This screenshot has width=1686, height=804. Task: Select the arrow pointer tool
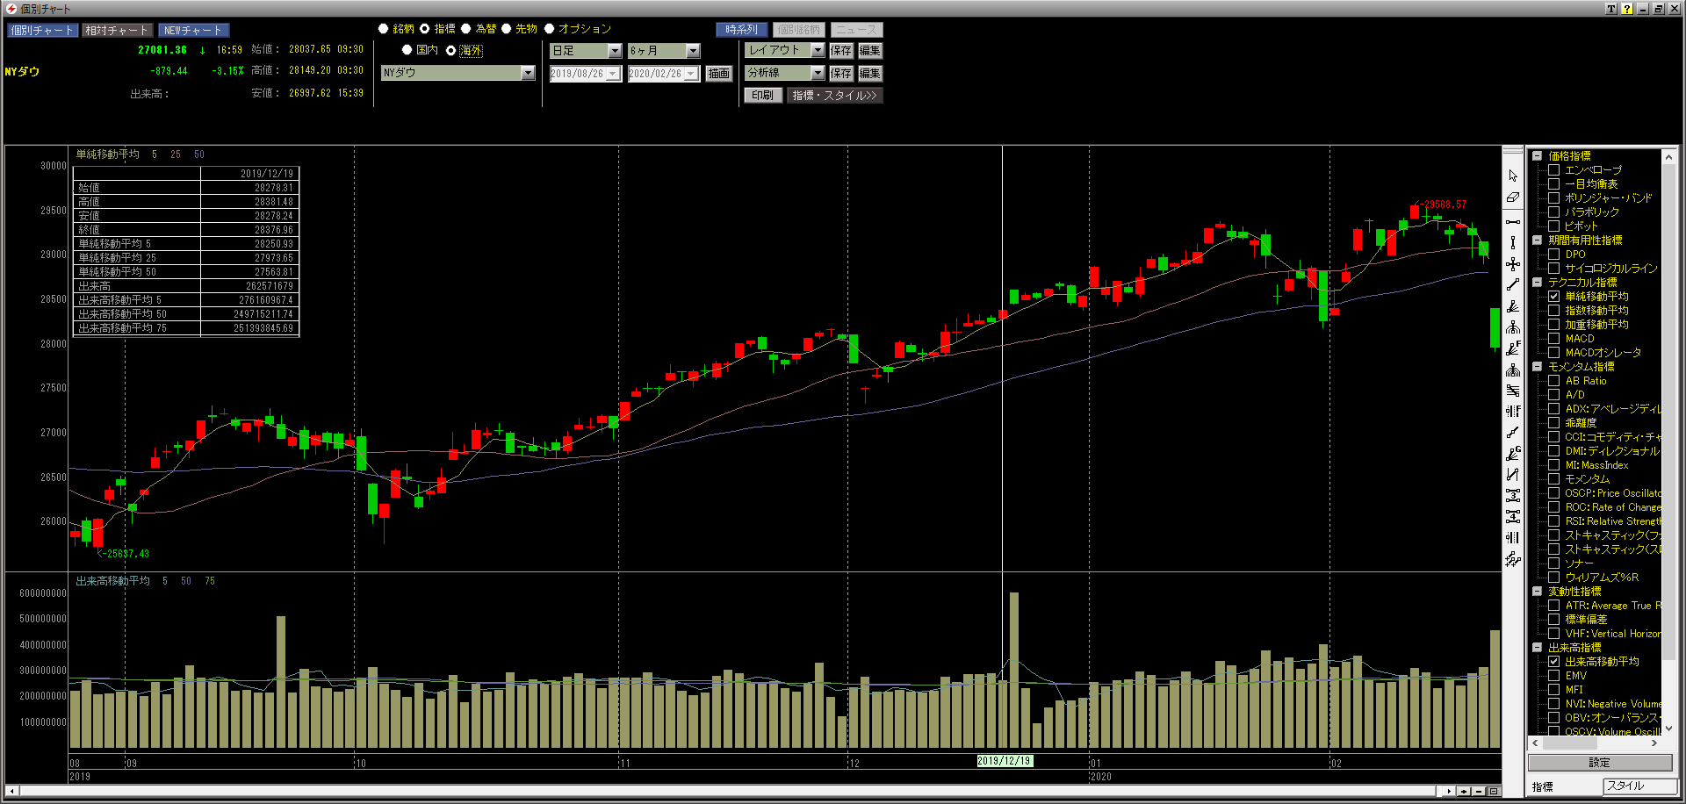[x=1512, y=176]
